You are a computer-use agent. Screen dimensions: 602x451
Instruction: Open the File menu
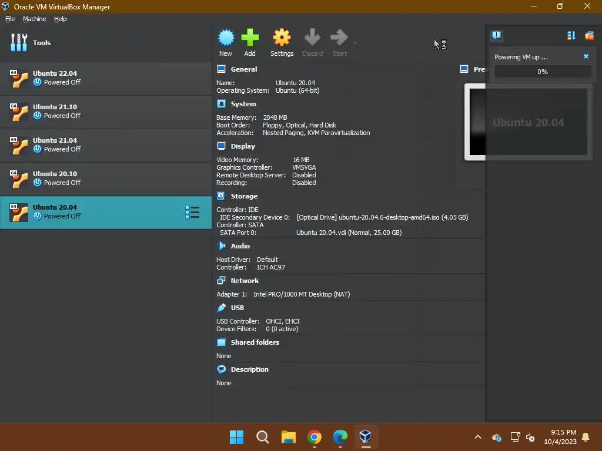(x=10, y=19)
